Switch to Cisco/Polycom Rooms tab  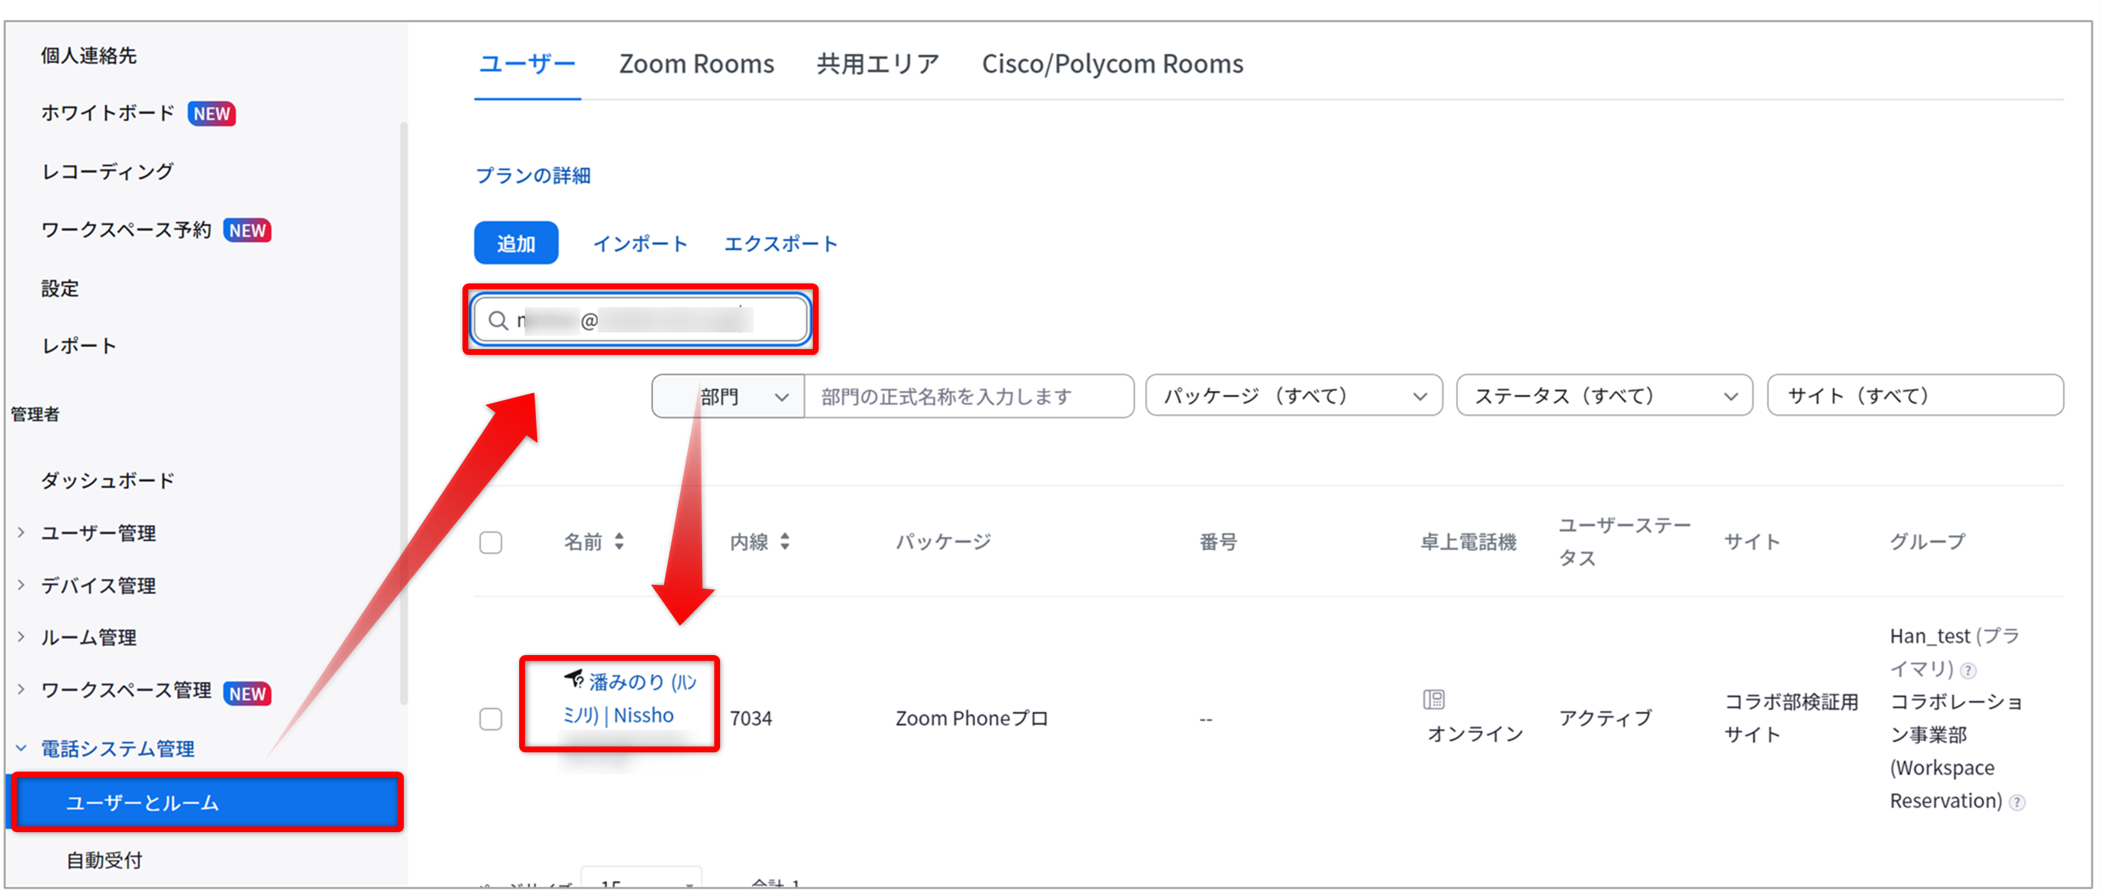point(1112,64)
